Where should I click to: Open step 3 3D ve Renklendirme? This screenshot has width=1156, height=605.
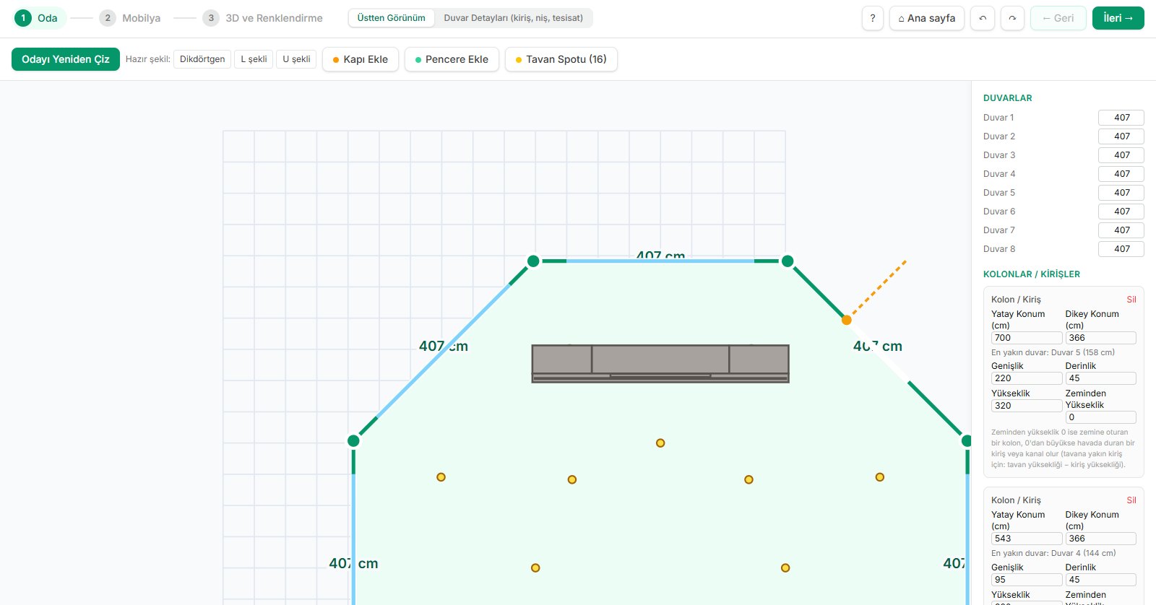263,18
